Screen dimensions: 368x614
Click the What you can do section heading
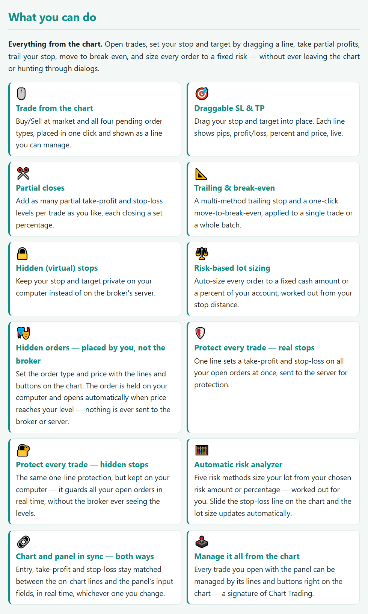[52, 17]
